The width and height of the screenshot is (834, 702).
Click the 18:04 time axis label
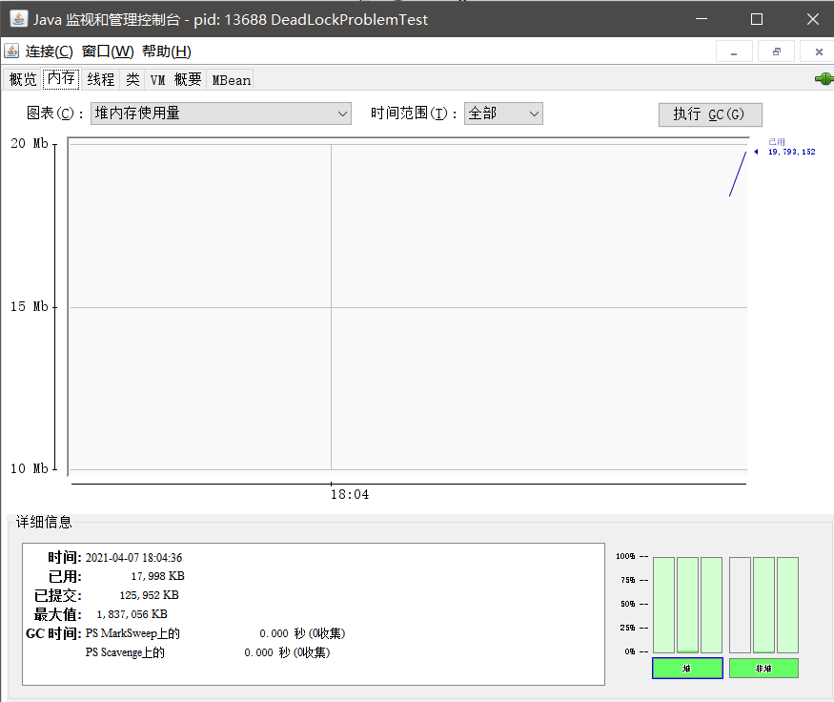(x=350, y=494)
